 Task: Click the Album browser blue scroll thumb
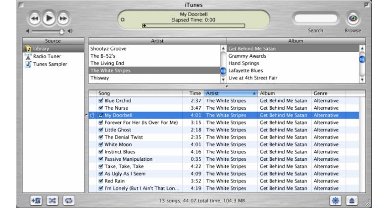362,60
